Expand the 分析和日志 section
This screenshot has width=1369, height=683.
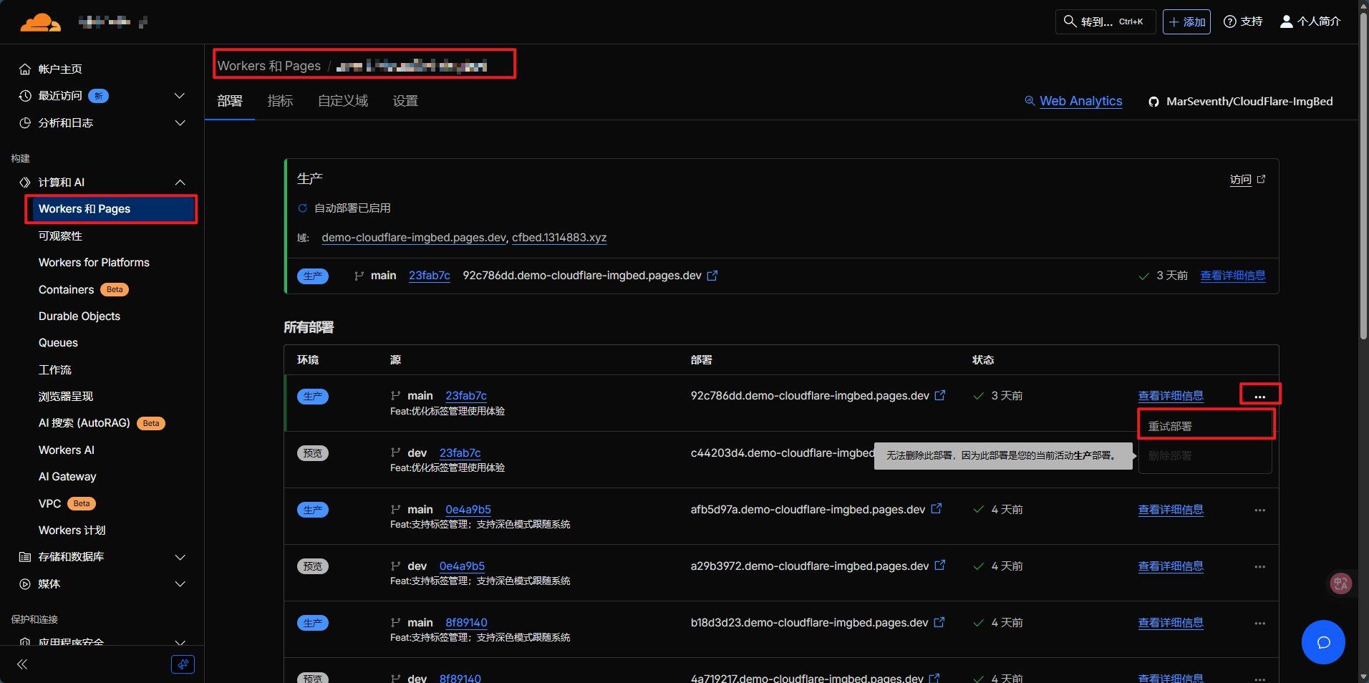click(180, 123)
